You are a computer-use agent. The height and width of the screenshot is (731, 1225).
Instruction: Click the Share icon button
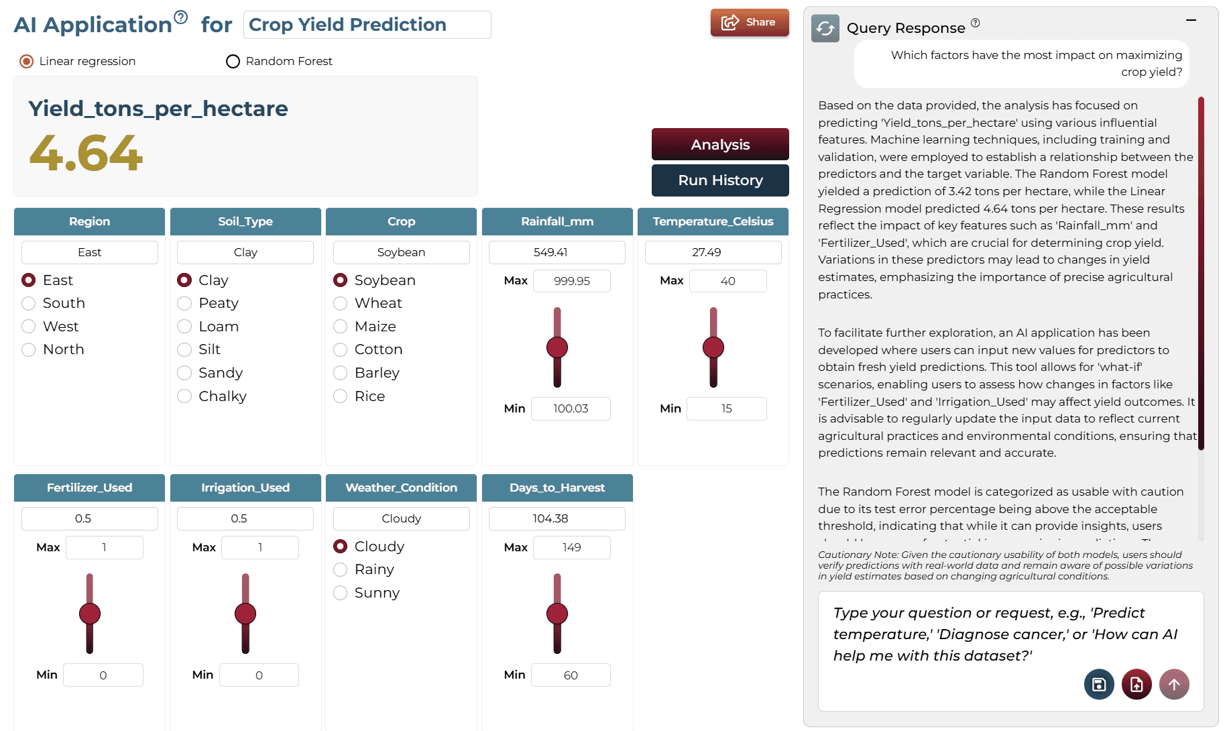pos(750,22)
